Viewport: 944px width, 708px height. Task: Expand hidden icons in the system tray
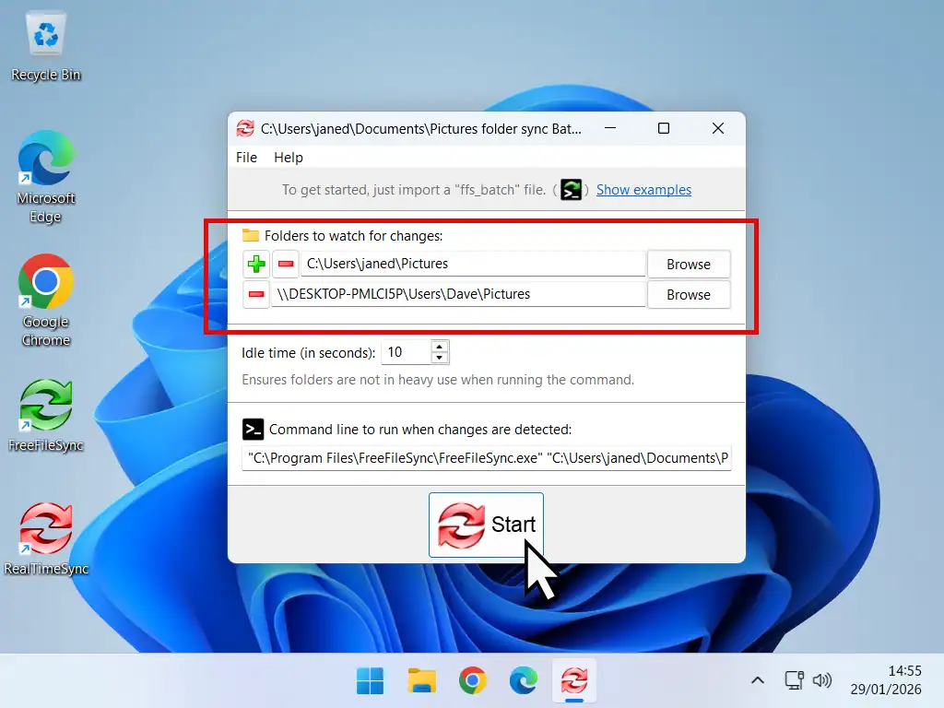pyautogui.click(x=757, y=680)
